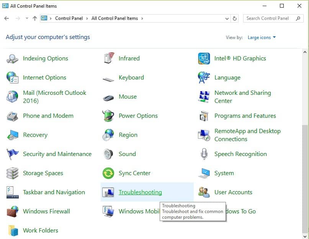Viewport: 309px width, 239px height.
Task: Open the recent locations dropdown arrow
Action: click(x=27, y=18)
